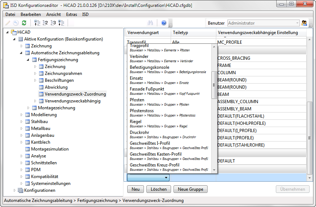Open the Ansicht menu
This screenshot has height=207, width=316.
54,14
